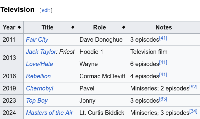Jump to citation 41 in Rebellion row

(163, 74)
